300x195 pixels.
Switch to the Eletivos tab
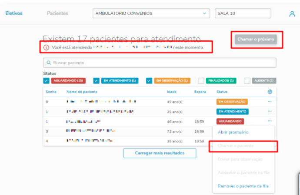coord(14,13)
